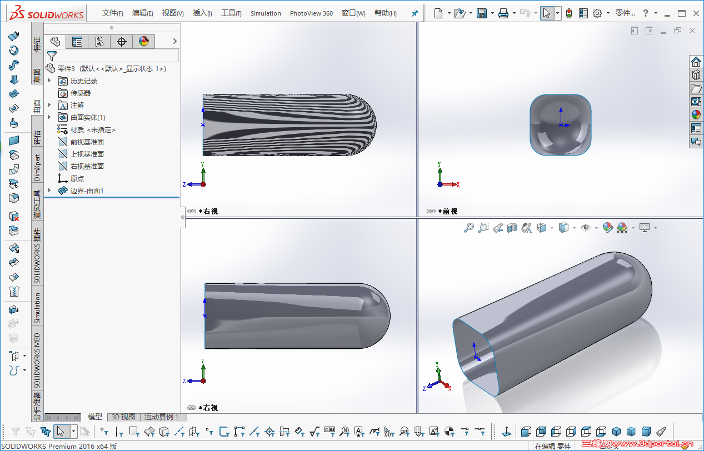Expand the 曲面实体(1) tree node
Screen dimensions: 704x451
click(x=49, y=117)
